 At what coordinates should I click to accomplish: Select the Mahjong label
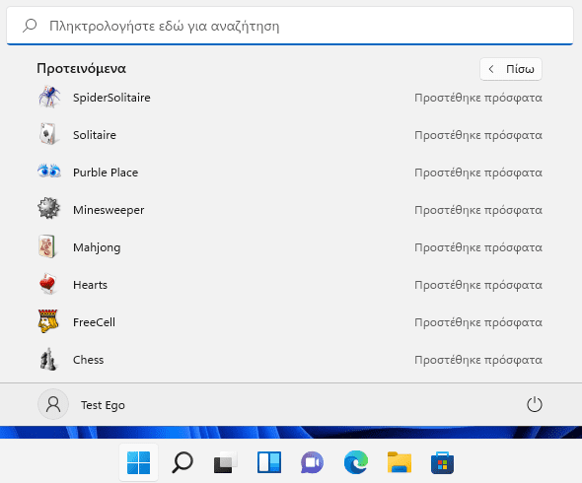[97, 247]
